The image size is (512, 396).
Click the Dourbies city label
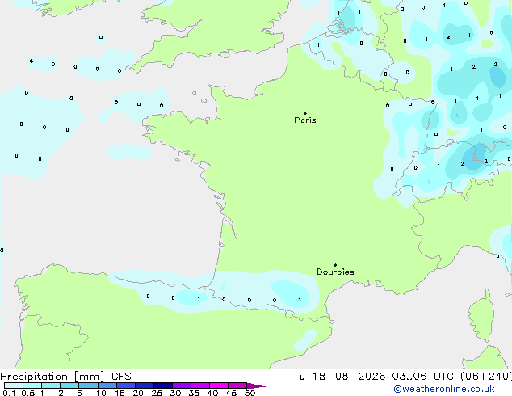pos(335,272)
